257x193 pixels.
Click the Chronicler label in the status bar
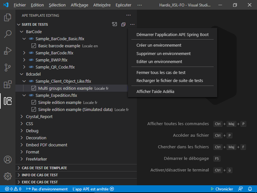(x=224, y=189)
